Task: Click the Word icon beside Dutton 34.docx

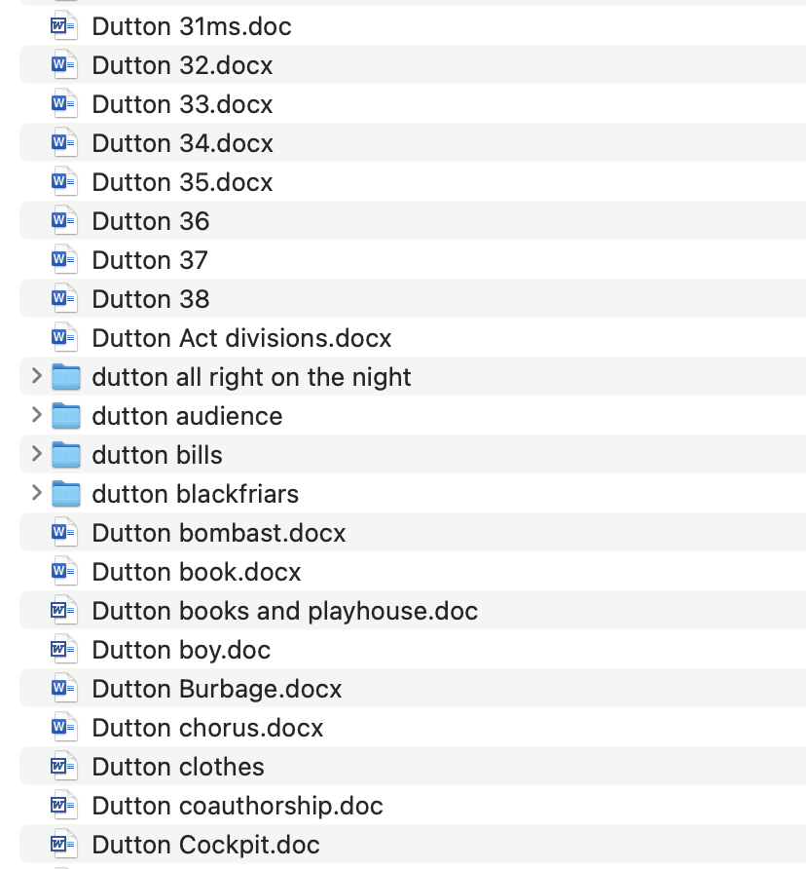Action: tap(64, 143)
